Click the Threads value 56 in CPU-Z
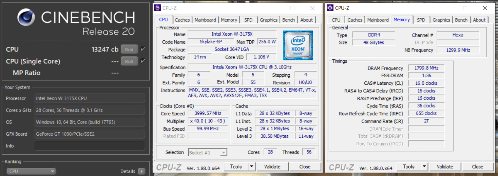Viewport: 498px width, 176px height. 309,152
